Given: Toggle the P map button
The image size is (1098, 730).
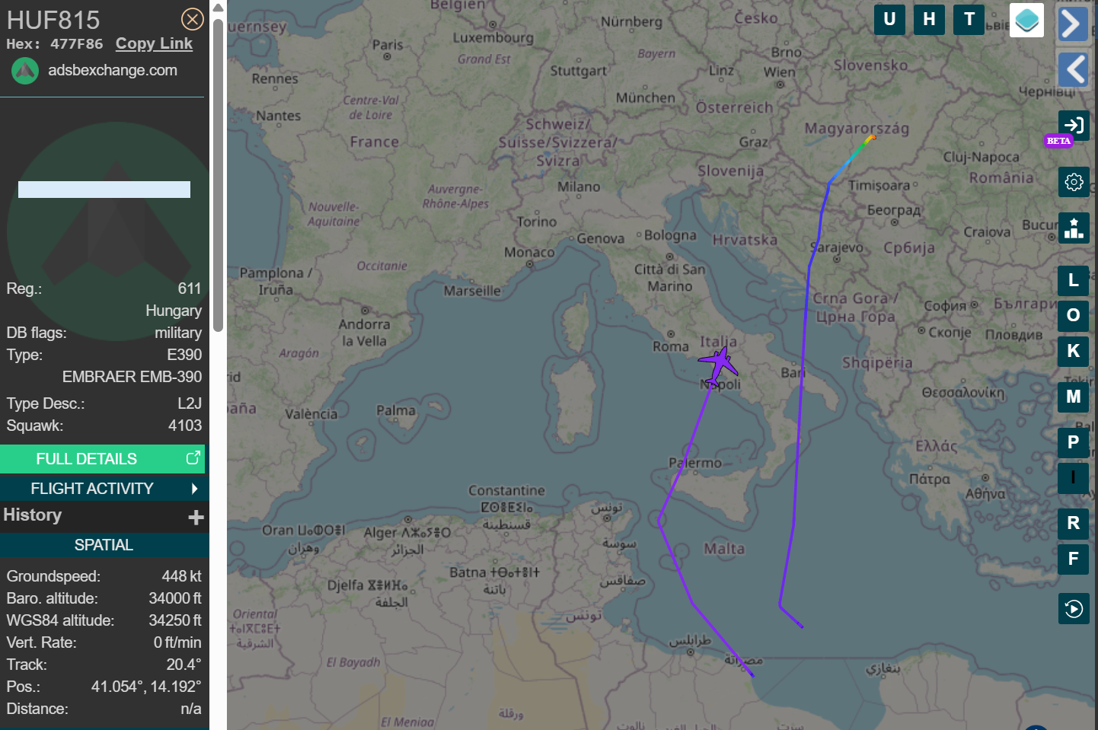Looking at the screenshot, I should click(x=1074, y=442).
